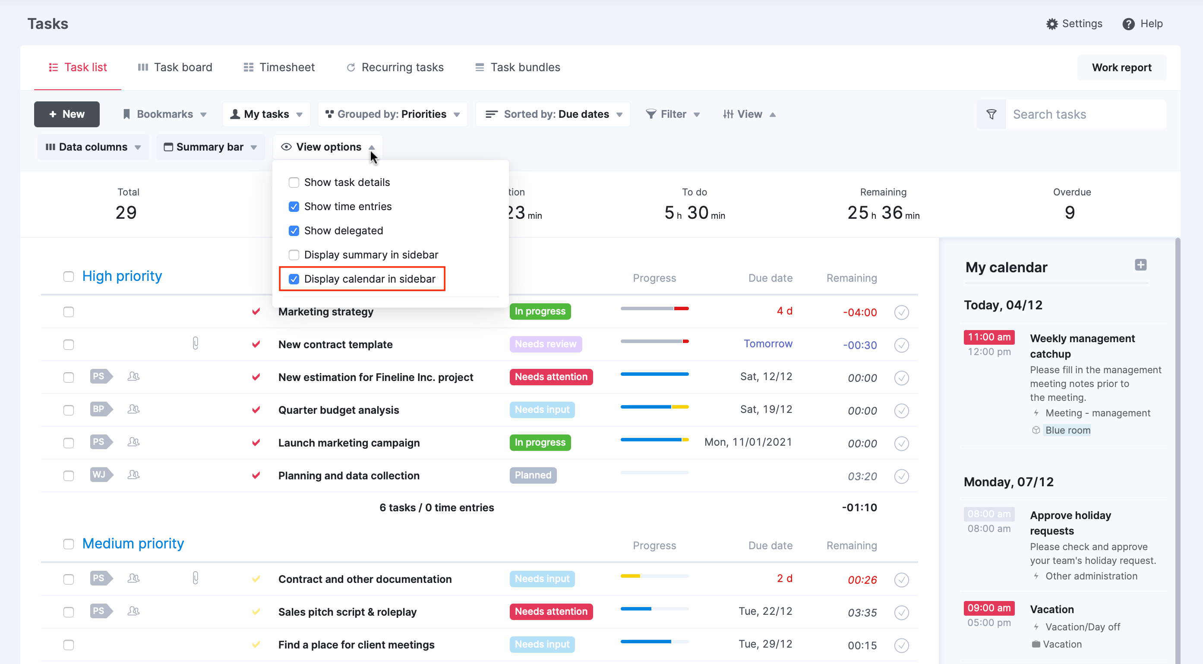Open the My tasks dropdown
1203x664 pixels.
tap(266, 114)
